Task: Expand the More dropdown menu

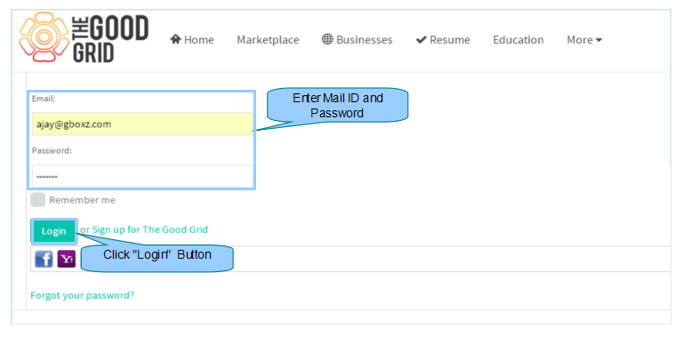Action: click(584, 40)
